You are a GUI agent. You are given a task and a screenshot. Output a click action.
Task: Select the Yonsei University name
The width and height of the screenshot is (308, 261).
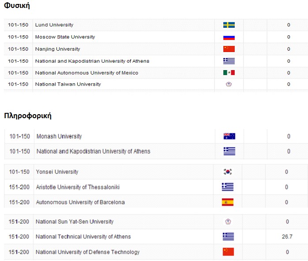(x=57, y=172)
